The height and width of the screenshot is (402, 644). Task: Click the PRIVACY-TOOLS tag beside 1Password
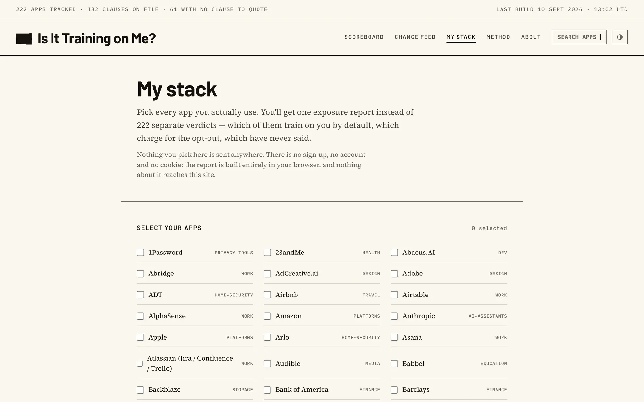pos(234,253)
